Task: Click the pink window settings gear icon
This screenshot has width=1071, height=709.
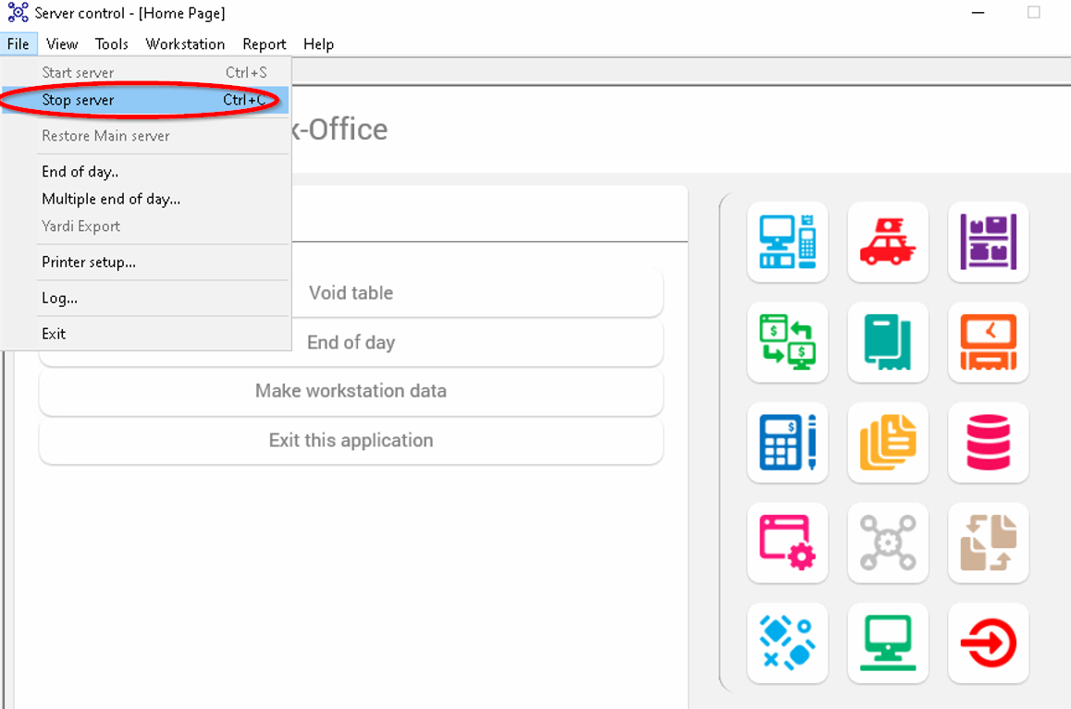Action: coord(788,543)
